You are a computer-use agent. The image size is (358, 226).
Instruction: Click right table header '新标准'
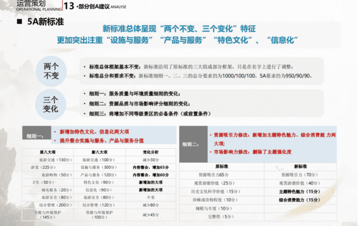coord(300,166)
